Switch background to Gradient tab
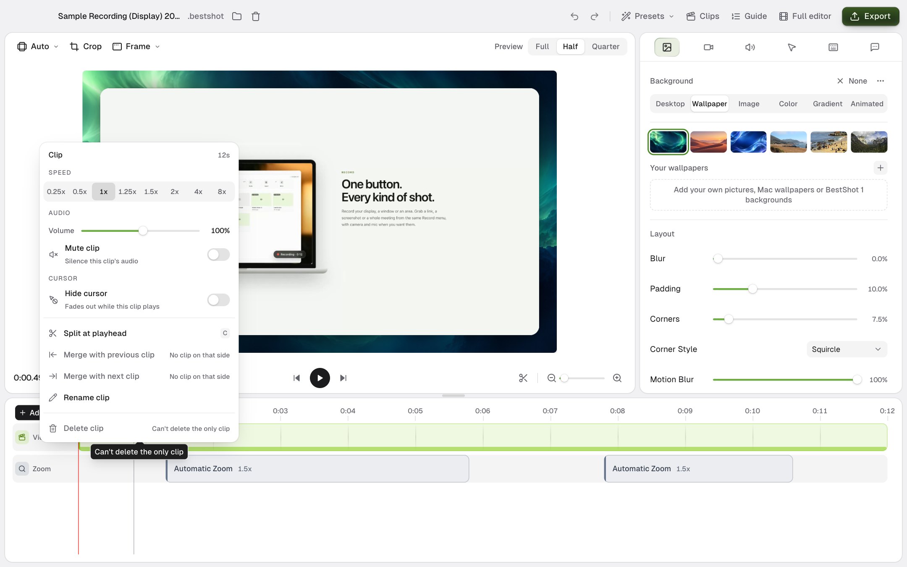The image size is (907, 567). pyautogui.click(x=827, y=104)
